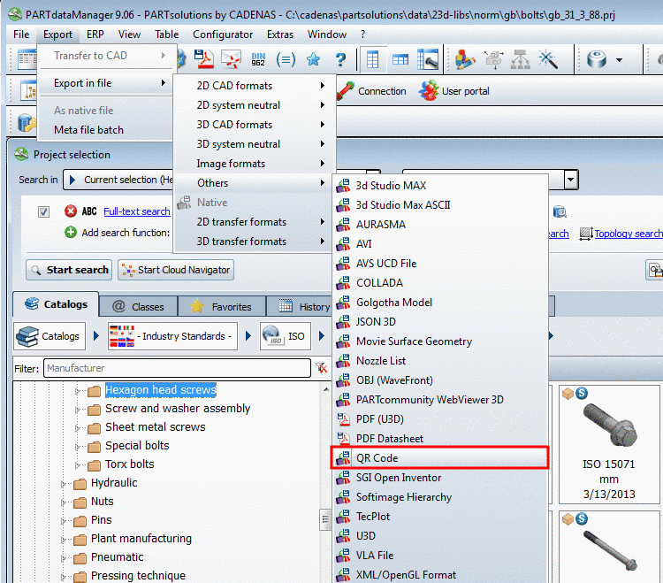
Task: Click blue arrow after Catalogs breadcrumb button
Action: 96,336
